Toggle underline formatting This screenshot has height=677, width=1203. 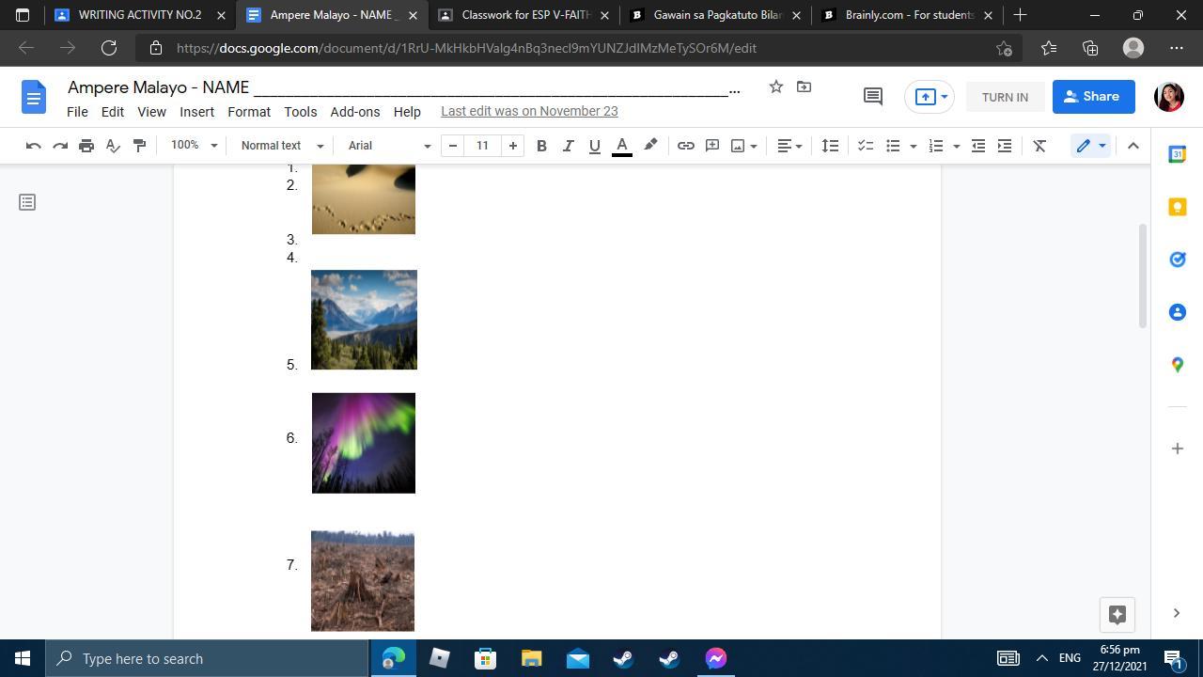point(594,146)
